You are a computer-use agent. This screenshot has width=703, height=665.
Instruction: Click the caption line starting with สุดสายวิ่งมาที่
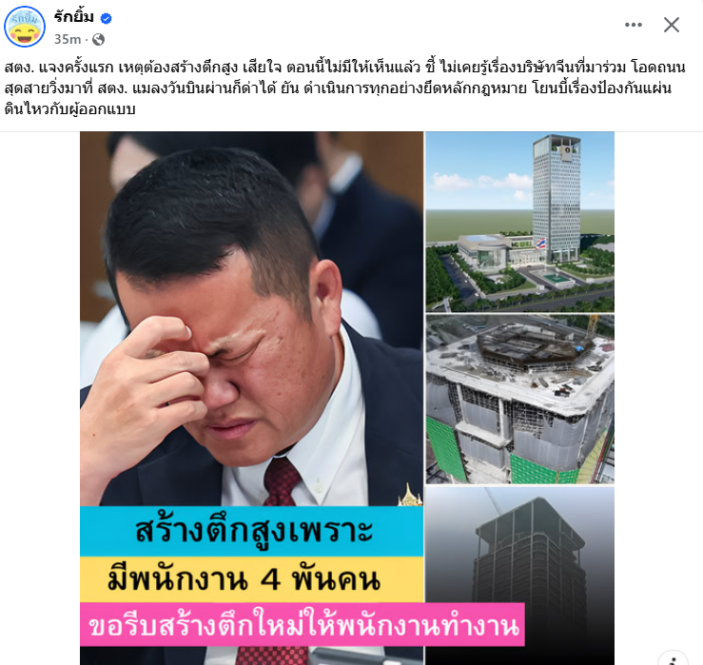(338, 88)
